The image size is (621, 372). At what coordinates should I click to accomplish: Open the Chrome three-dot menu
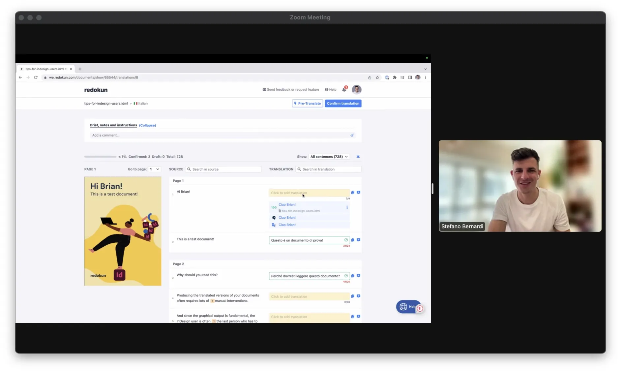(426, 77)
